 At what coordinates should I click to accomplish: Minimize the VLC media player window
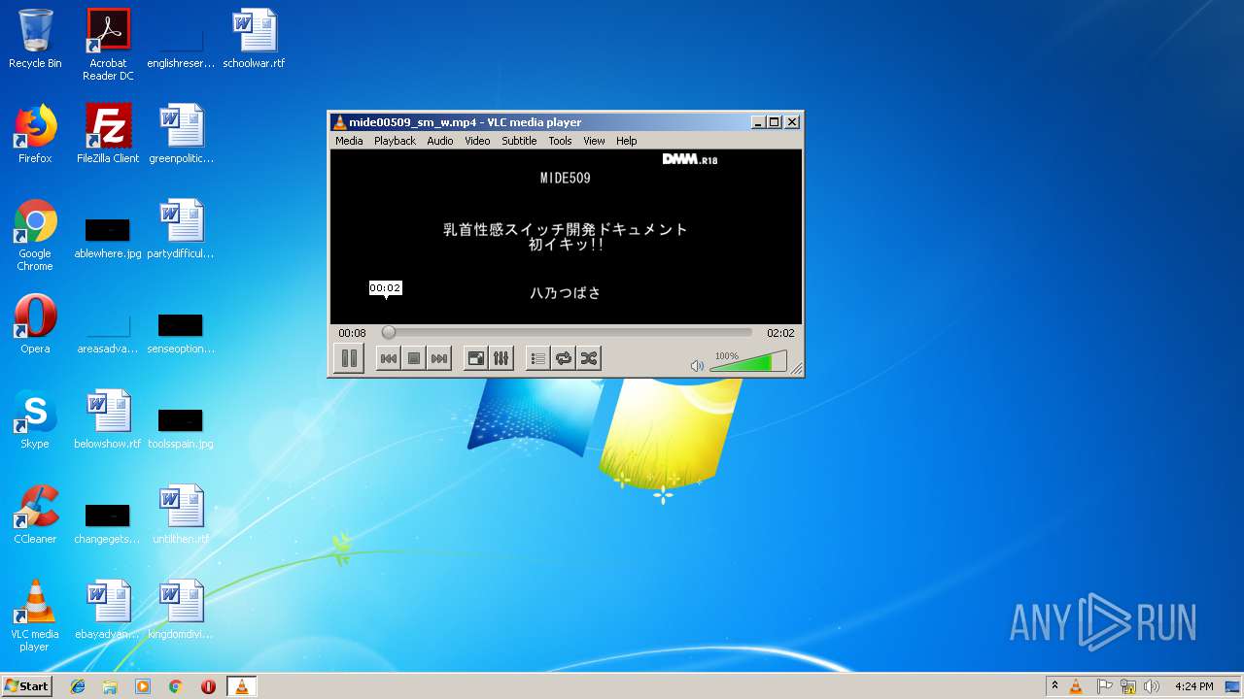click(757, 122)
